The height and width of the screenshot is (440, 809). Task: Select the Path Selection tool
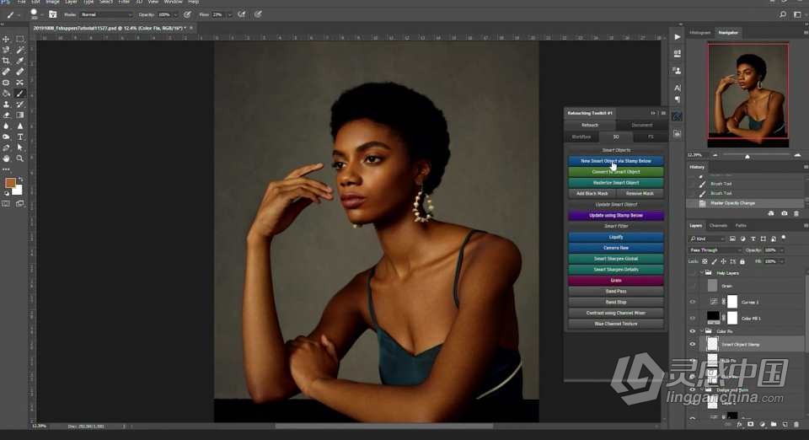coord(19,148)
